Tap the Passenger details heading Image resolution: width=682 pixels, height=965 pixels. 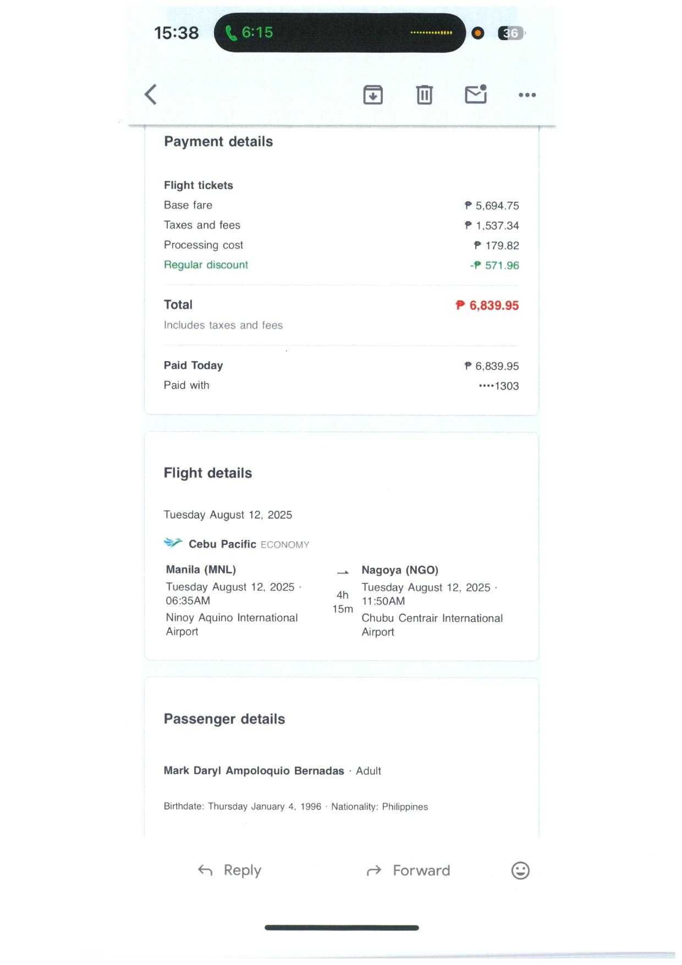[x=224, y=719]
